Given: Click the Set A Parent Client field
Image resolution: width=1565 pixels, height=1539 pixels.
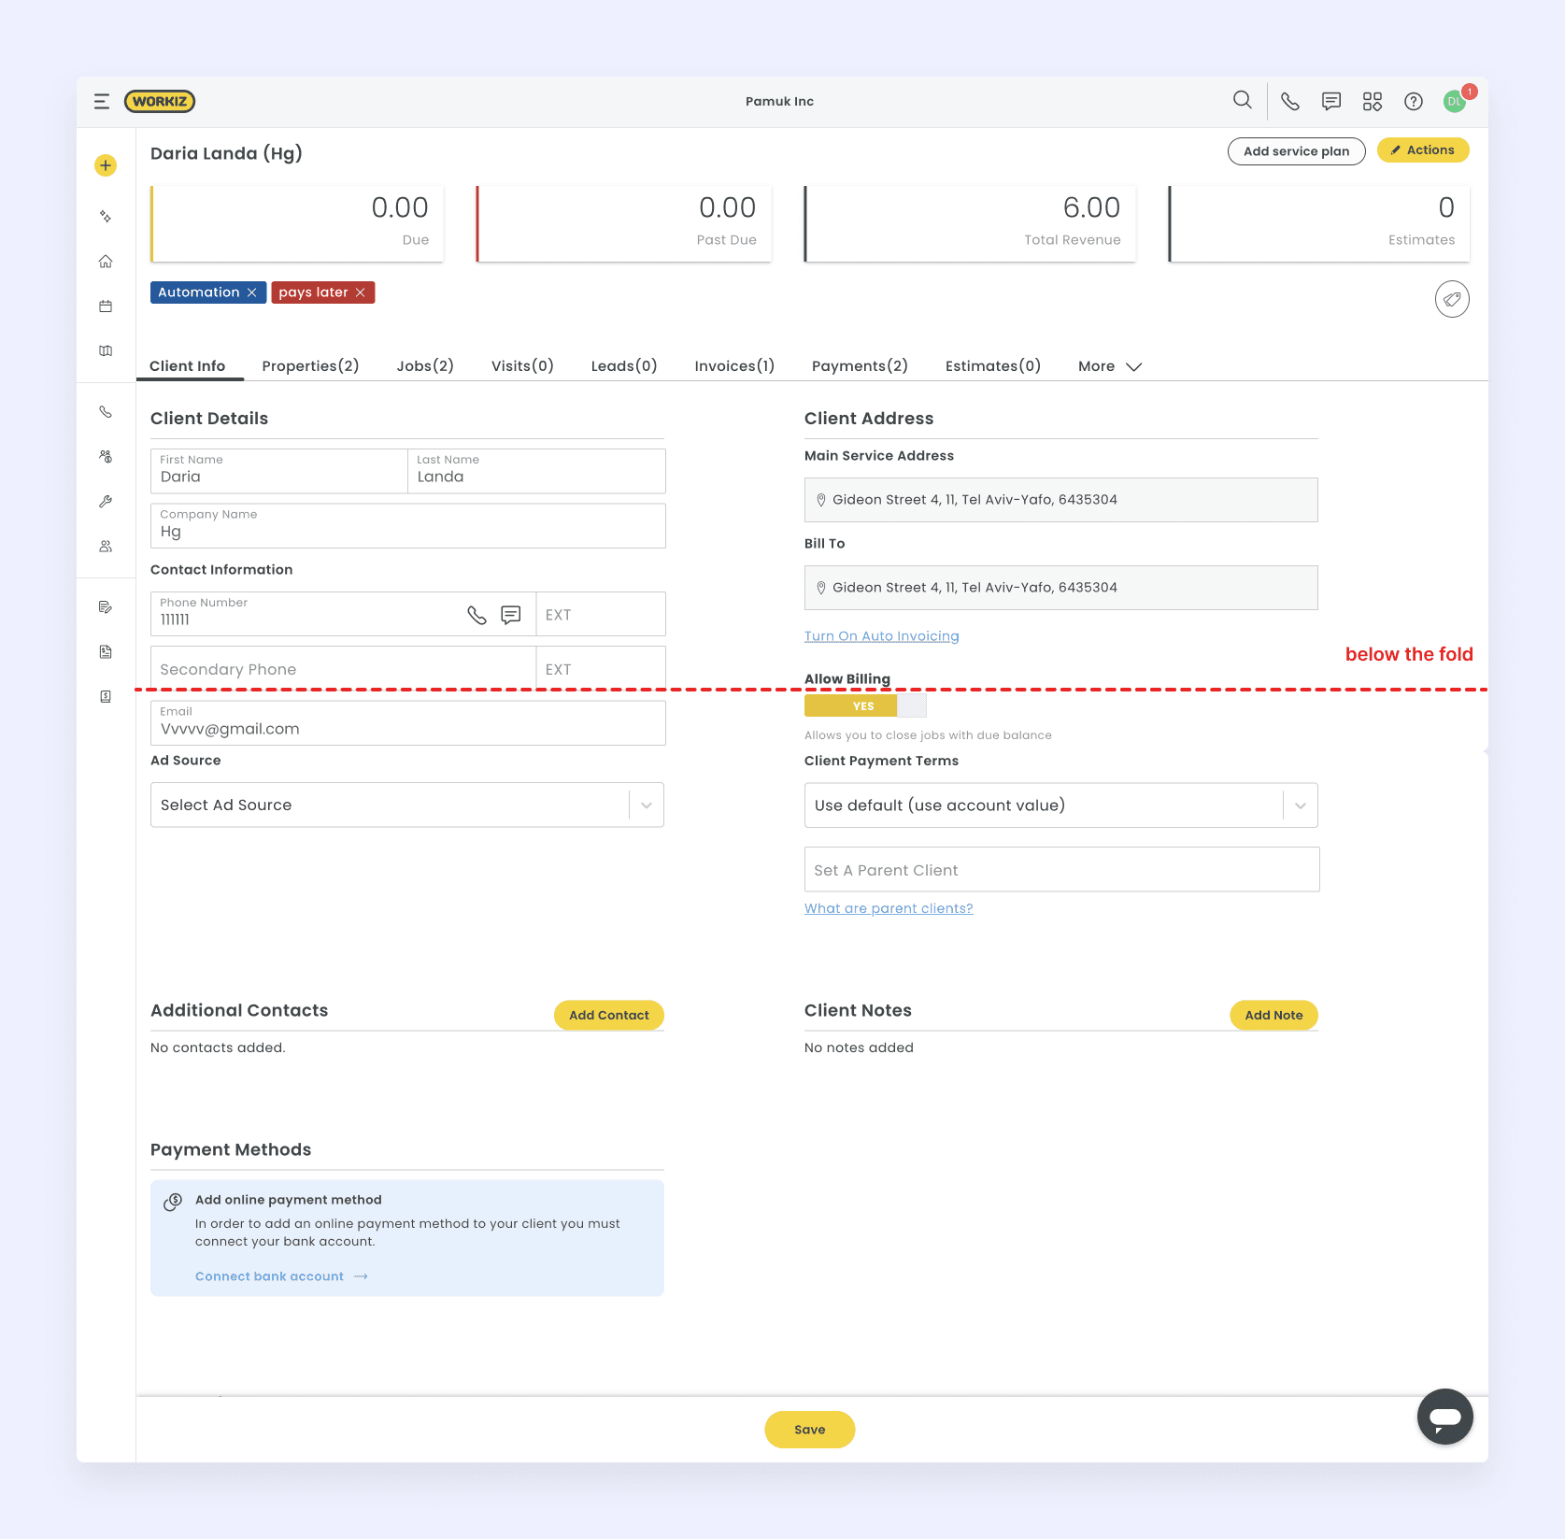Looking at the screenshot, I should tap(1062, 870).
